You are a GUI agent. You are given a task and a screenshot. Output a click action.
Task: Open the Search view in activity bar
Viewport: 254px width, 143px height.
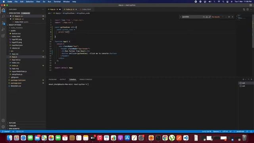(3, 17)
